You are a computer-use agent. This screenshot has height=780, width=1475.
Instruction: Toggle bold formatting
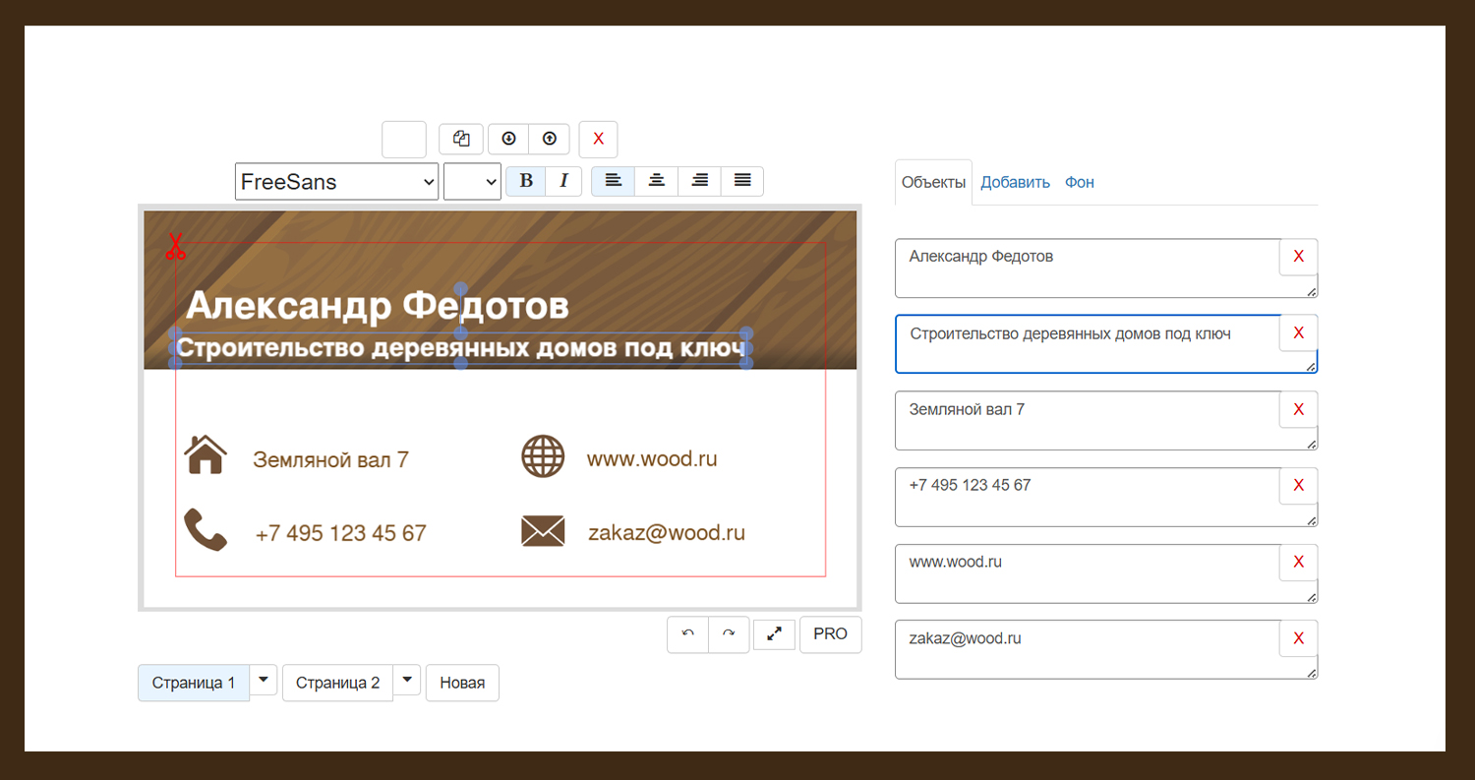(526, 181)
